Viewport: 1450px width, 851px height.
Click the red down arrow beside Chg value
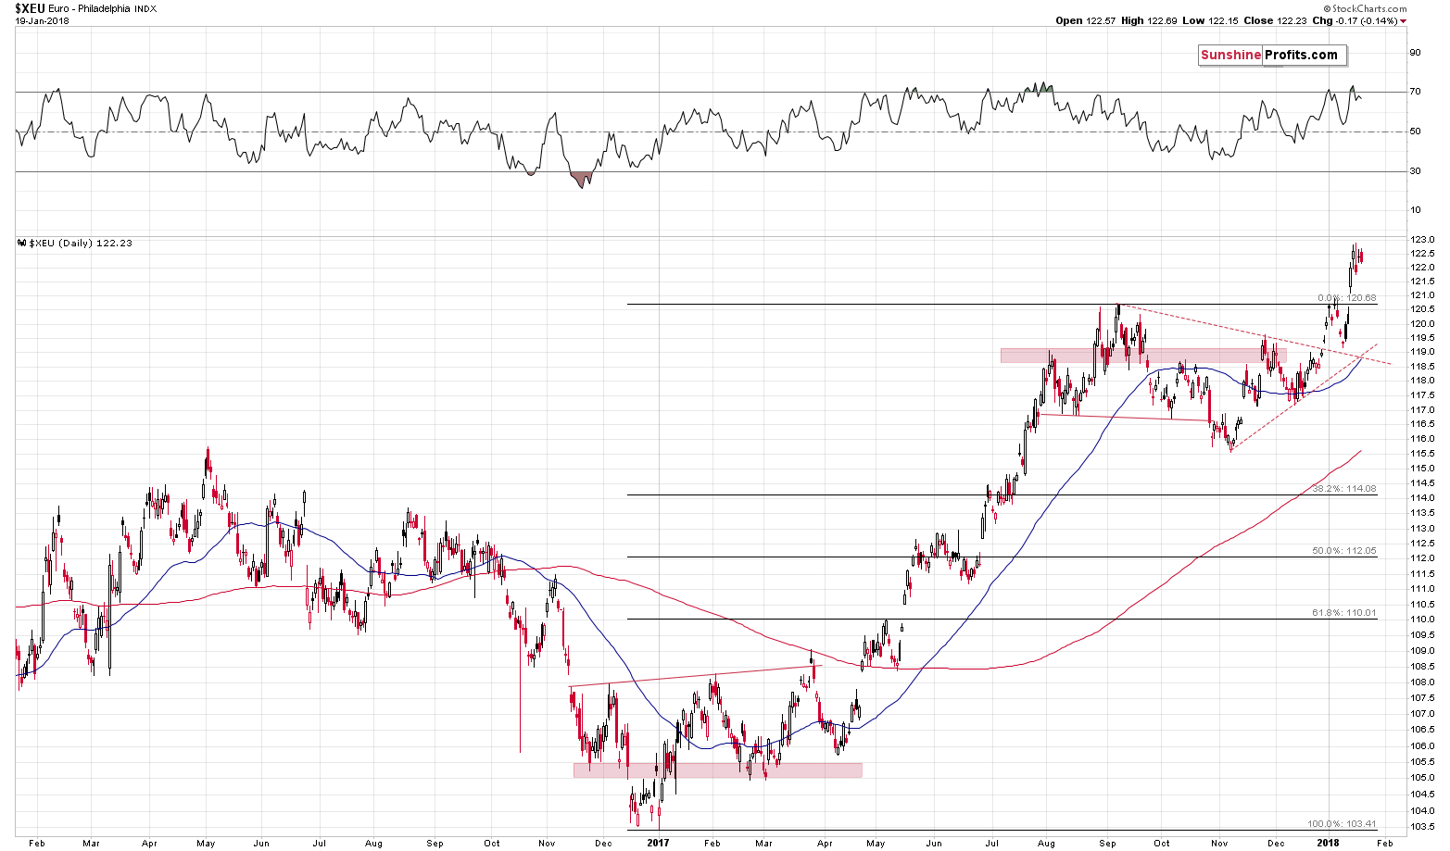click(1404, 20)
